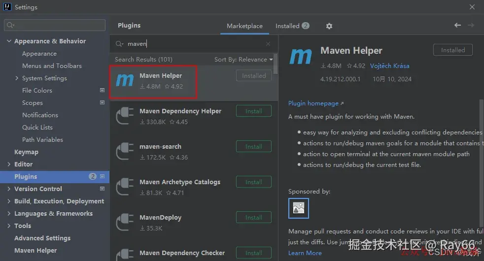Open the Quick Lists settings
The image size is (484, 261).
(x=37, y=127)
